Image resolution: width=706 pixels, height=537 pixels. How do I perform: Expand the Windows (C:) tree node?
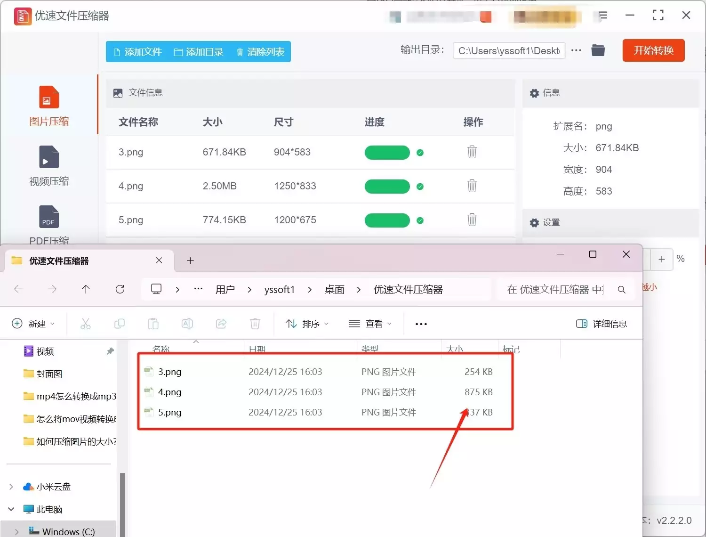point(17,532)
